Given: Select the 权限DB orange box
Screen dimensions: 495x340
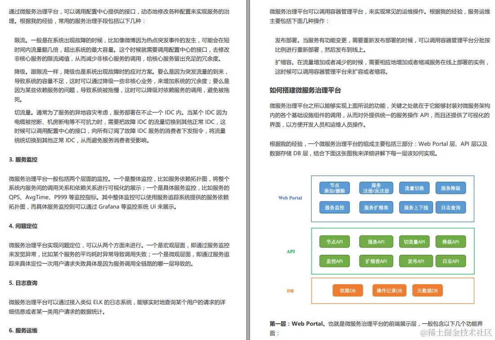Looking at the screenshot, I should [x=348, y=291].
